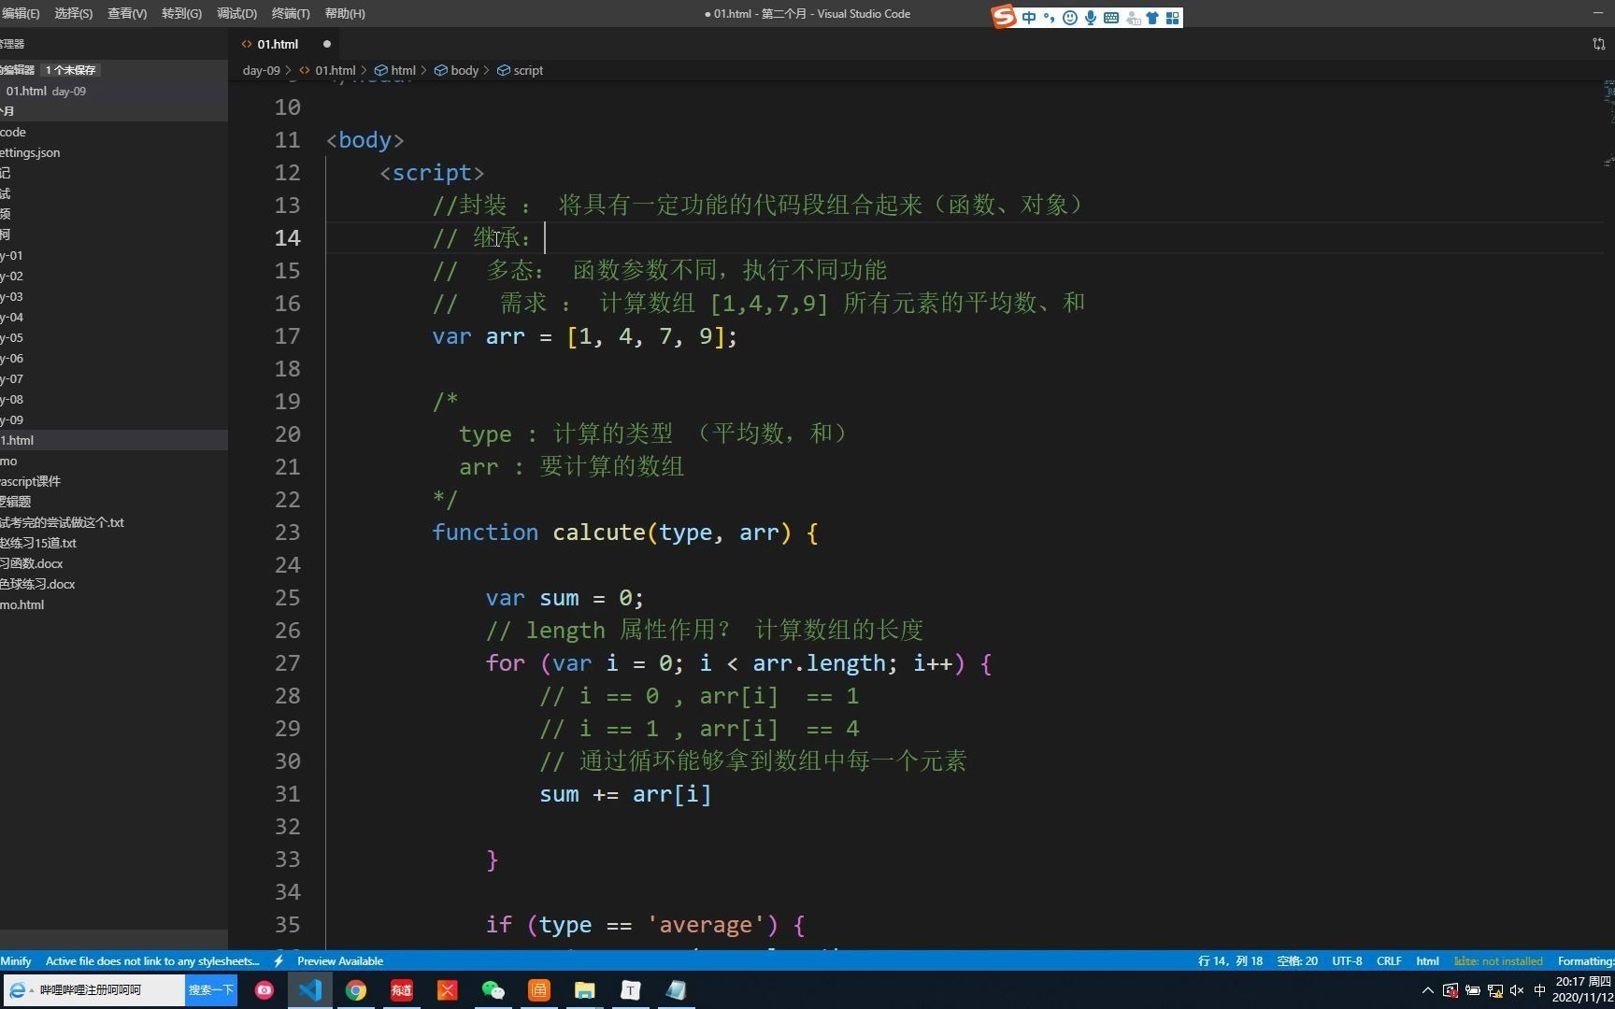Viewport: 1615px width, 1009px height.
Task: Open Sogou emoji panel
Action: (x=1070, y=18)
